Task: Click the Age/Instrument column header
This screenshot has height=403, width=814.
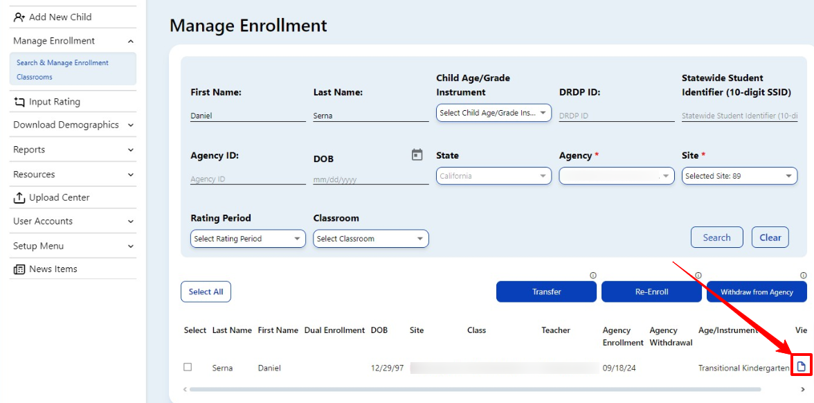Action: click(x=728, y=330)
